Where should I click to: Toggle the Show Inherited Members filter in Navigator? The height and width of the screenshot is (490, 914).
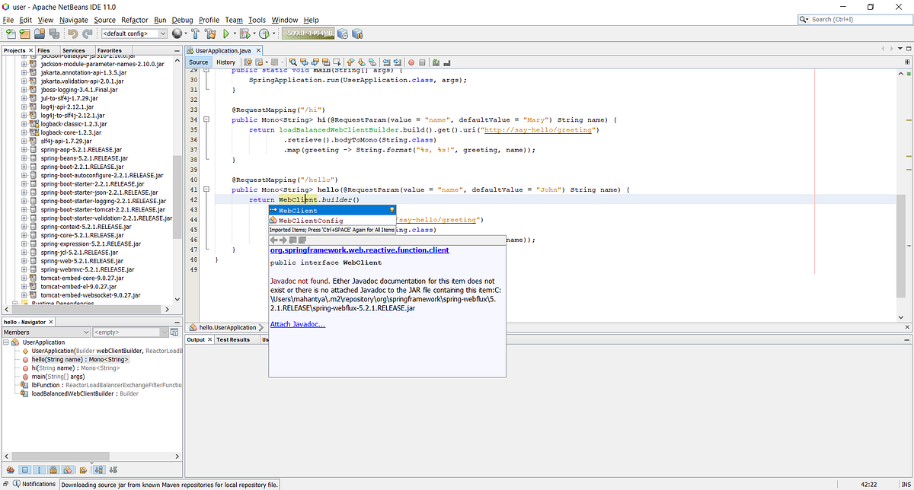tap(10, 469)
